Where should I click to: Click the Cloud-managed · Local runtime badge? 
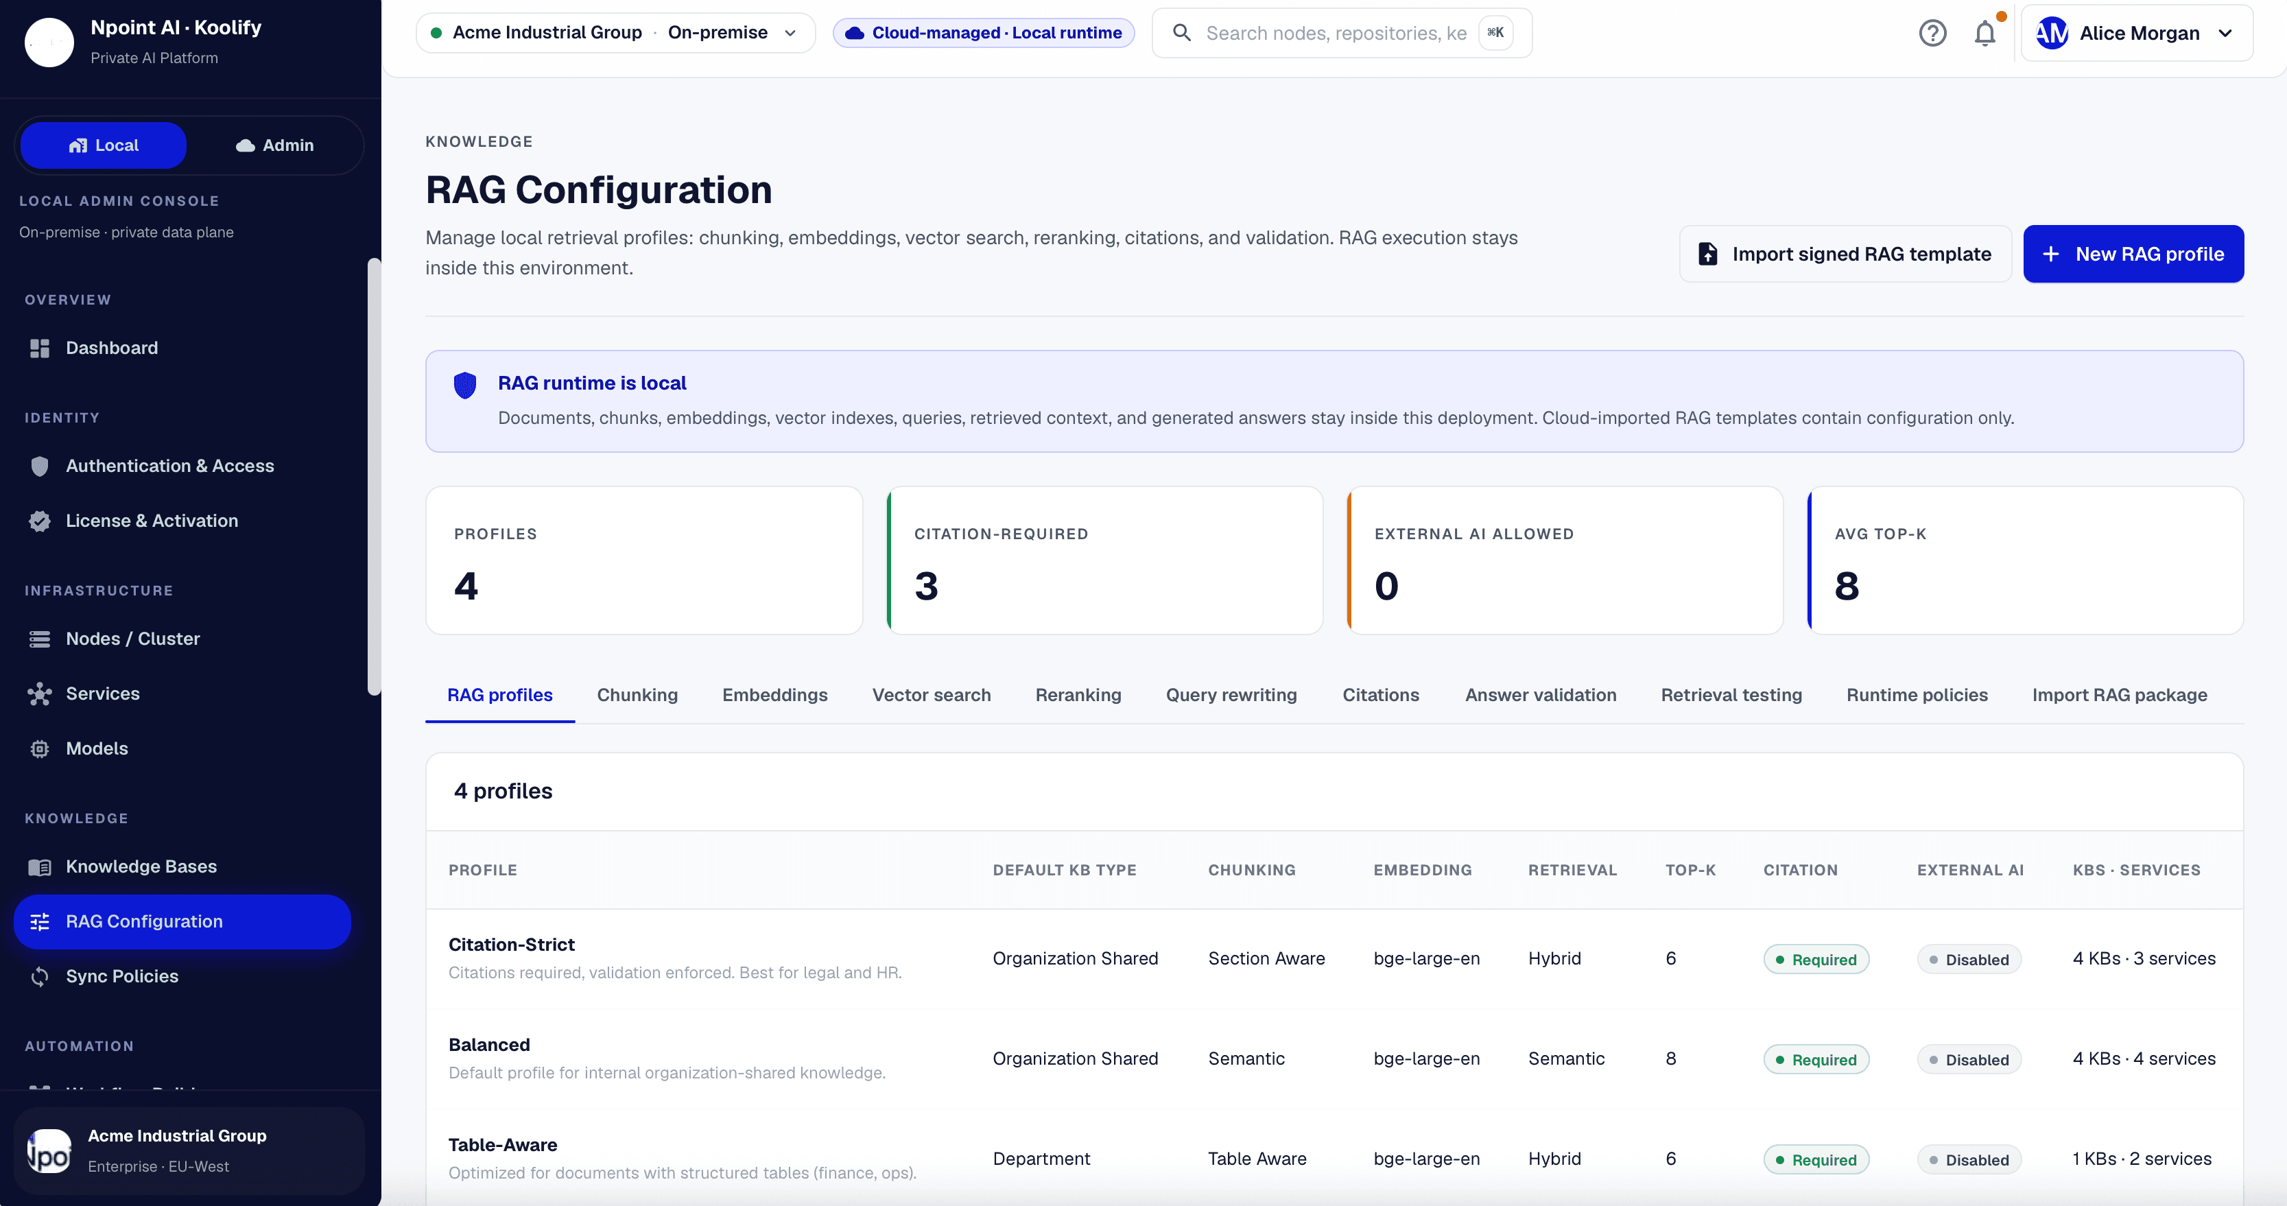click(983, 33)
